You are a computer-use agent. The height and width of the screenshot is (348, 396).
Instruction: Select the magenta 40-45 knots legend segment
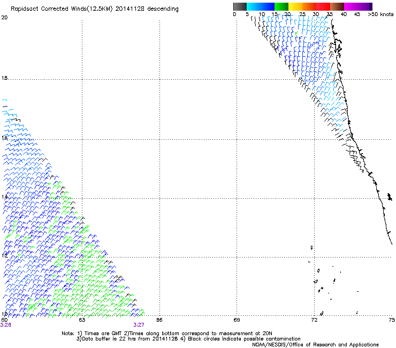point(351,6)
